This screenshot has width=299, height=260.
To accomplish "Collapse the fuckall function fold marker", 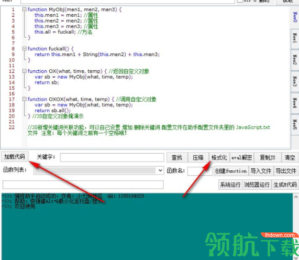I will 24,49.
